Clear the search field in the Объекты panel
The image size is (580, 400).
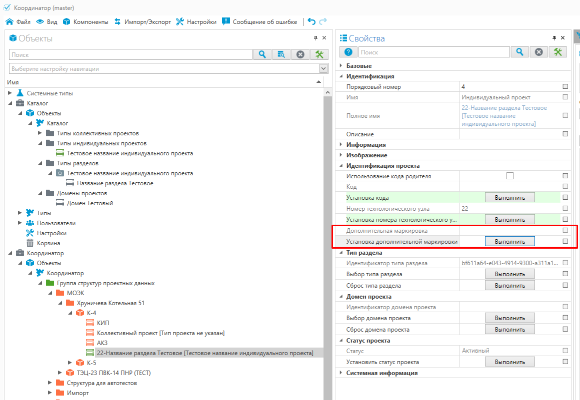300,54
